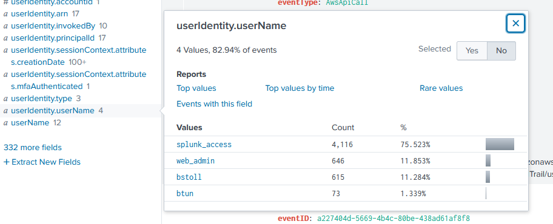Show Events with this field
Image resolution: width=553 pixels, height=224 pixels.
[x=215, y=104]
